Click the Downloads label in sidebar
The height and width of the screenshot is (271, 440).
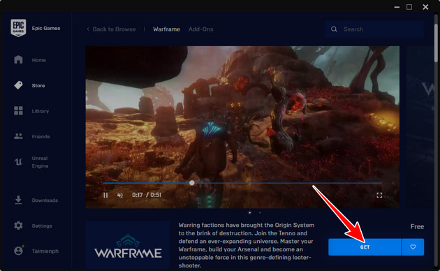point(45,200)
